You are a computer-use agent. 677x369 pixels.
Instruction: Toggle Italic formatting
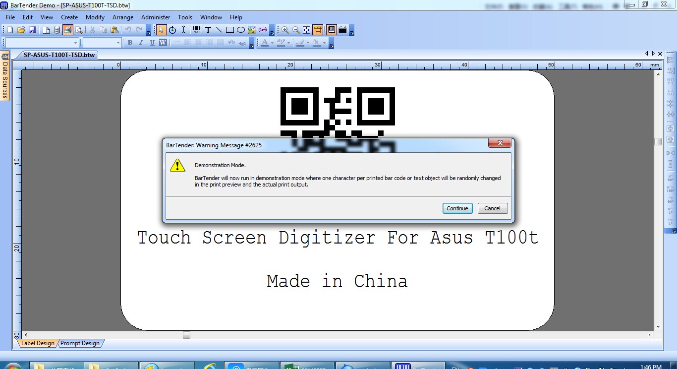pyautogui.click(x=141, y=43)
